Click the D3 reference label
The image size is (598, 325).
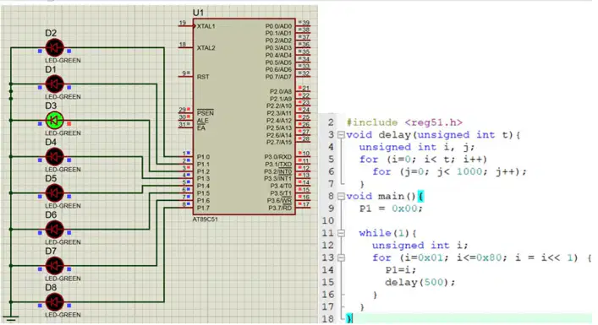51,106
